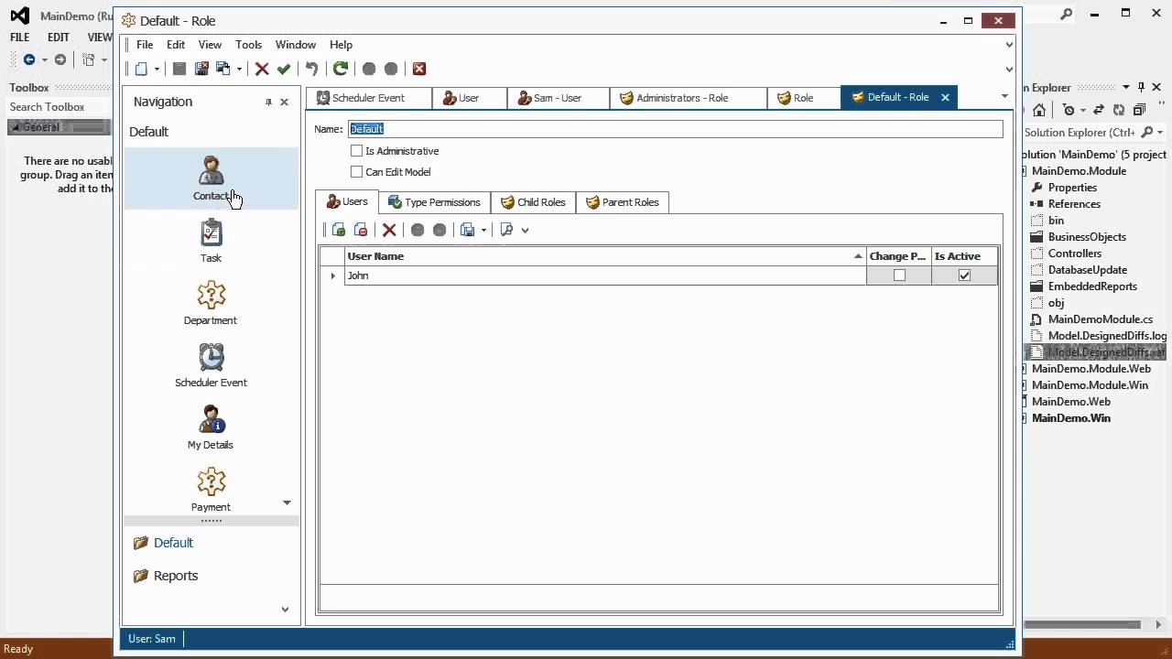Select My Details in Navigation panel

tap(211, 427)
